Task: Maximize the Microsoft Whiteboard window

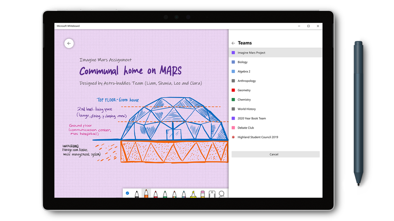Action: (308, 26)
